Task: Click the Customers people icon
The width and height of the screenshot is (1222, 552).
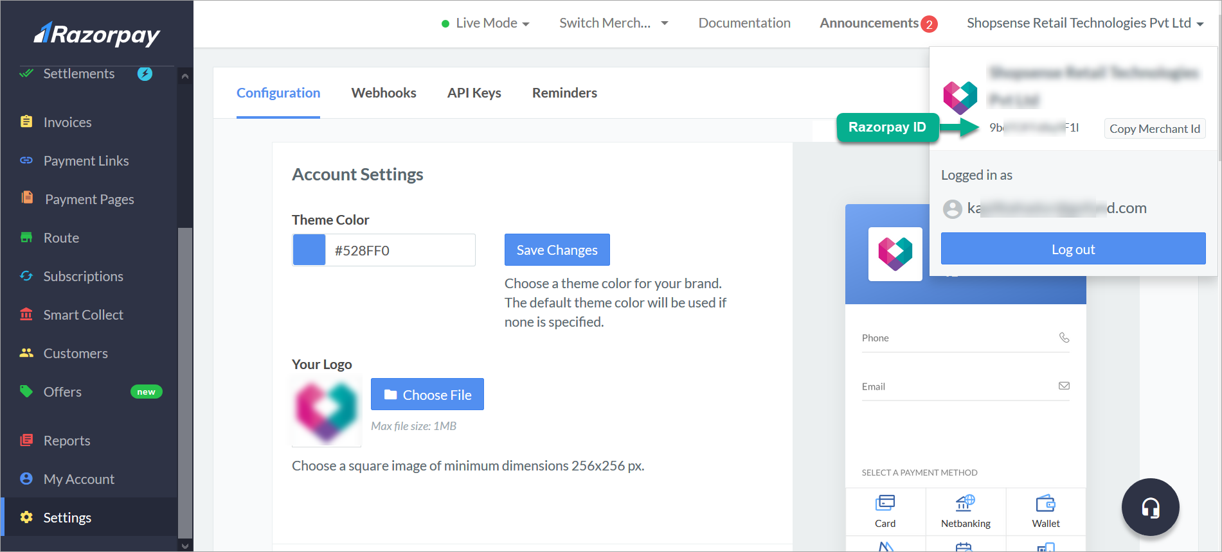Action: coord(26,353)
